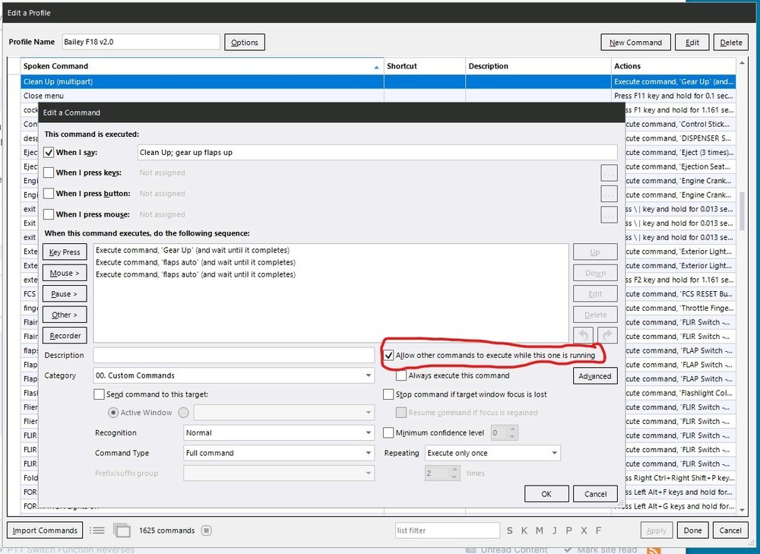Select the Active Window radio button

(x=113, y=413)
